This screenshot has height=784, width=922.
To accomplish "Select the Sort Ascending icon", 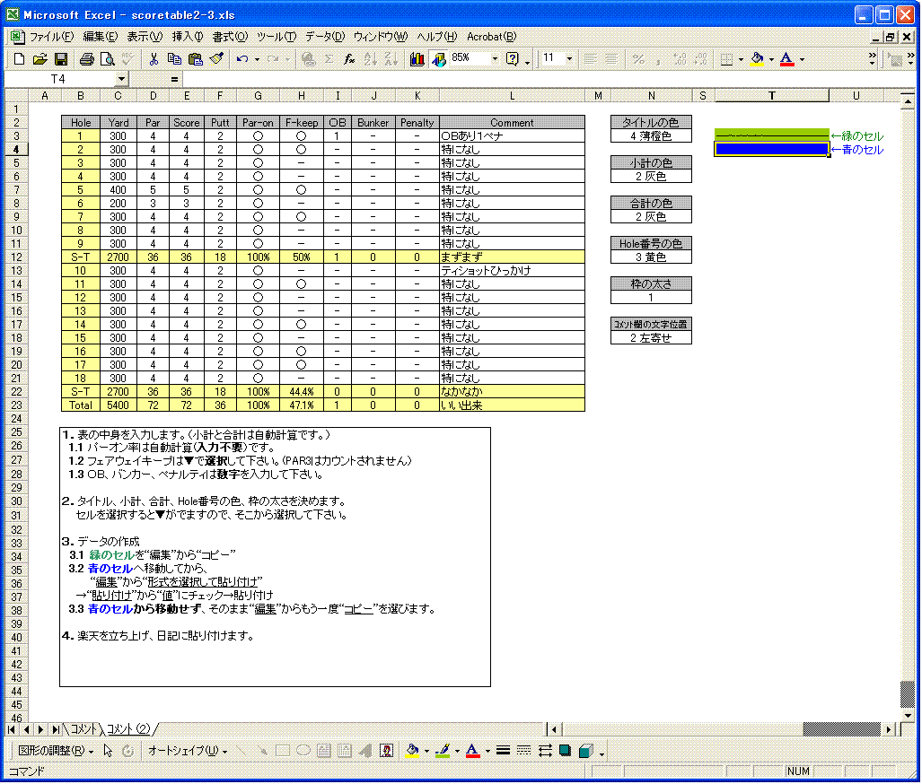I will click(370, 59).
